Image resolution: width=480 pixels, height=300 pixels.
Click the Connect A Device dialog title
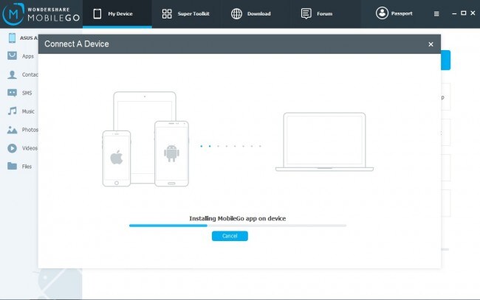(77, 44)
